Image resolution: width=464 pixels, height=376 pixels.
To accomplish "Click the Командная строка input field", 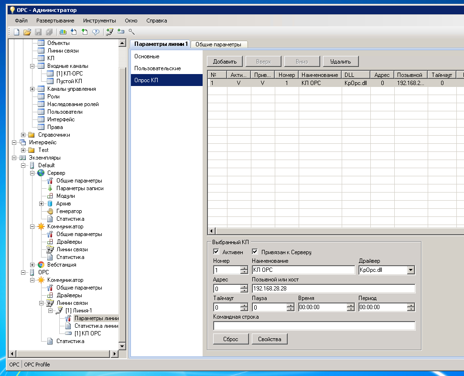I will (314, 326).
